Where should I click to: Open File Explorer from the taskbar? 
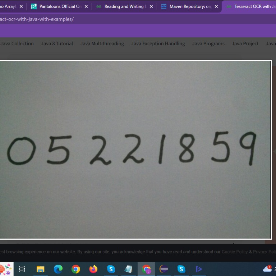[x=40, y=269]
